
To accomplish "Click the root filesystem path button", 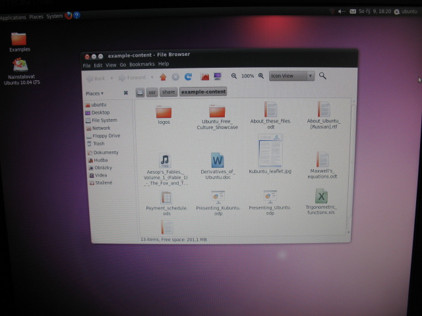I will tap(140, 93).
